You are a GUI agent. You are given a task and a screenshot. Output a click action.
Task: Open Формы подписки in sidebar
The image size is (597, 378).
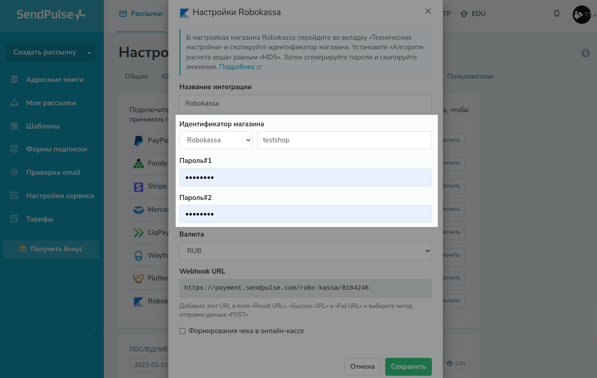[57, 149]
